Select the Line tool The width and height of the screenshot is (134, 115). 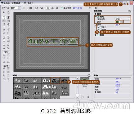[x=8, y=48]
